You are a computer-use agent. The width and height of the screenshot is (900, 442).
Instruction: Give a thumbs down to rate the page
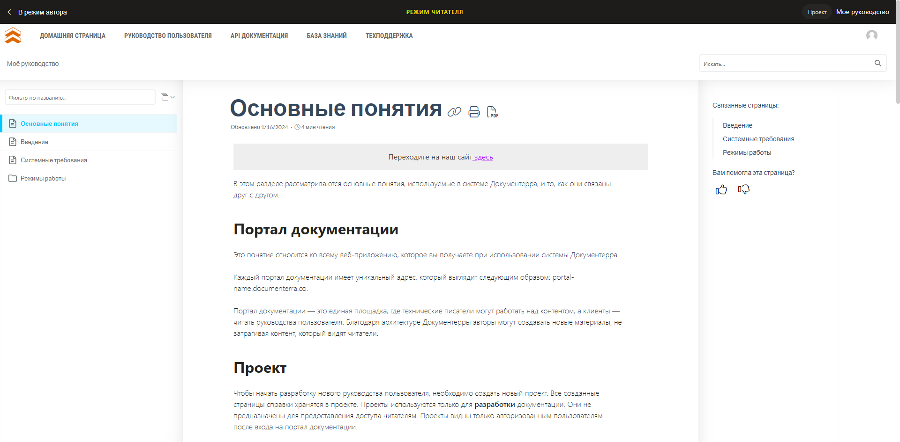[744, 189]
